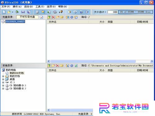Expand the CD 驱动器 (D:) node
The width and height of the screenshot is (155, 116).
coord(3,85)
